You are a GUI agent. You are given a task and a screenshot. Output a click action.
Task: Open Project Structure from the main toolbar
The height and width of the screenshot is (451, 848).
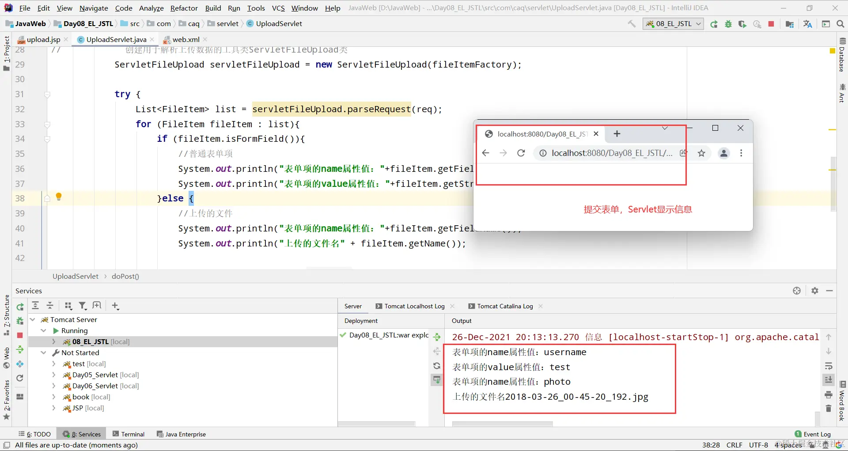click(790, 24)
